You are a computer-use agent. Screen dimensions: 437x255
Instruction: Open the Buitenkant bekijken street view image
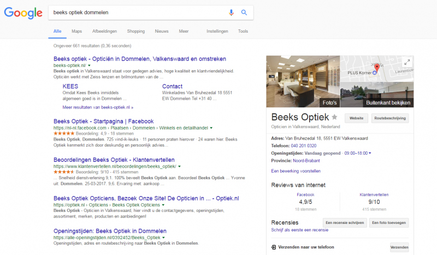376,95
